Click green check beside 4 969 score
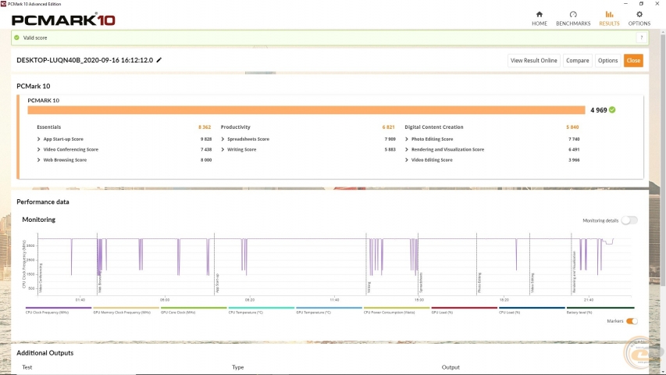 [x=612, y=109]
